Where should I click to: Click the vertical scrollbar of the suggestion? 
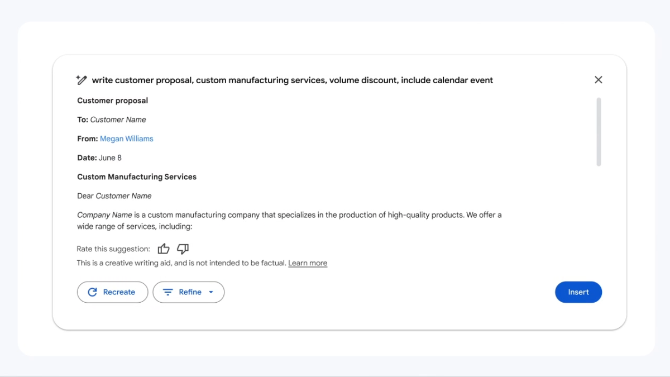click(x=599, y=132)
